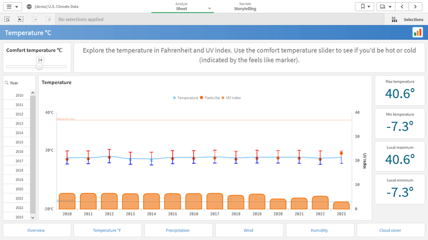Search in the Year filter pane
Viewport: 428px width, 240px height.
[x=7, y=83]
